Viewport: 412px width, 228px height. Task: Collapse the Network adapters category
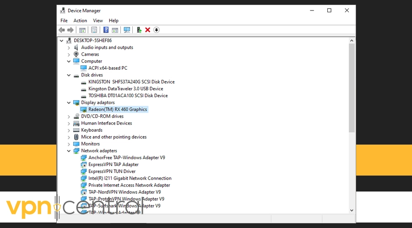click(x=69, y=151)
